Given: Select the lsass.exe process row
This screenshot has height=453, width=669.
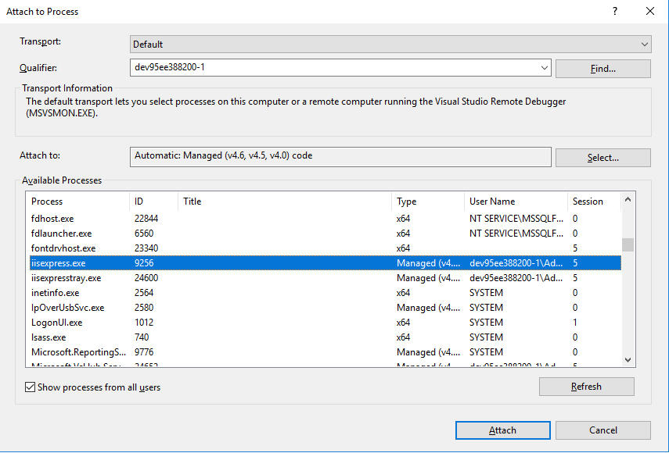Looking at the screenshot, I should [x=326, y=337].
